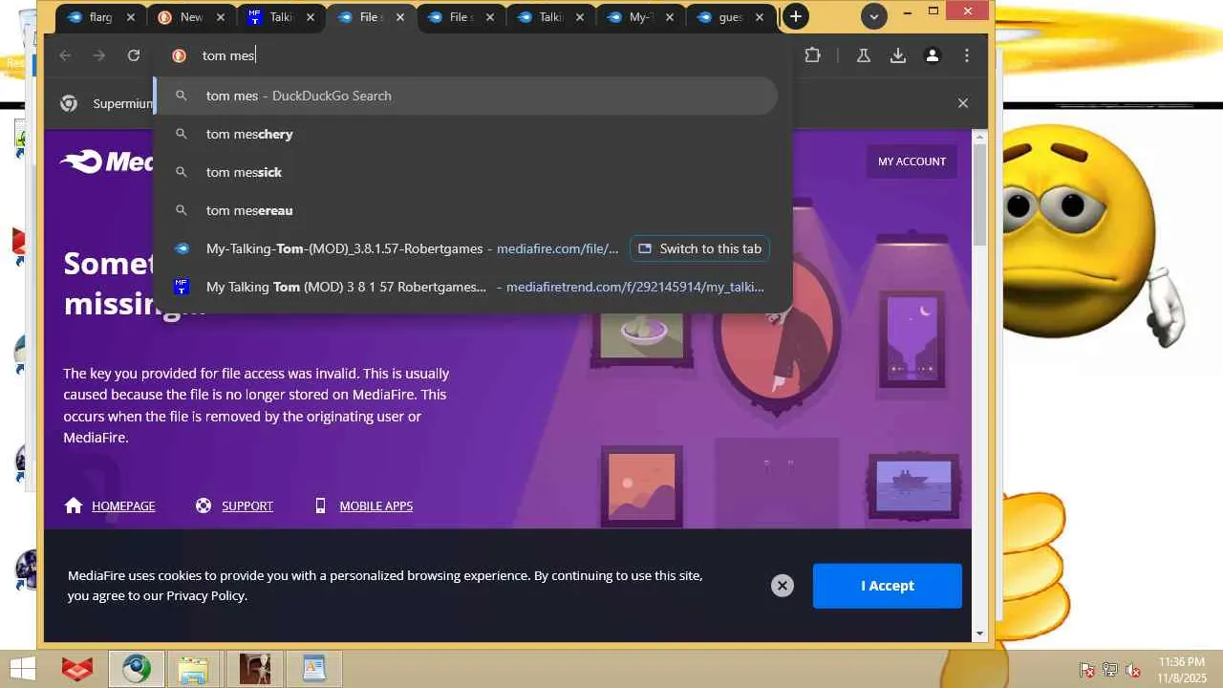Open the MFT 'Talki' tab
This screenshot has height=688, width=1223.
(x=280, y=17)
